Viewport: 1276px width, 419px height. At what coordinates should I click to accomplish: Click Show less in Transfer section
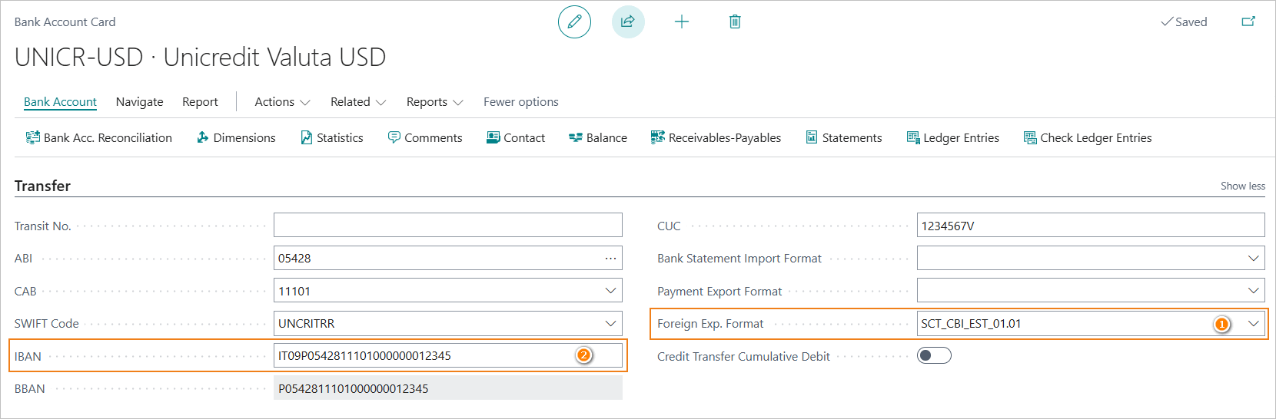click(x=1242, y=186)
